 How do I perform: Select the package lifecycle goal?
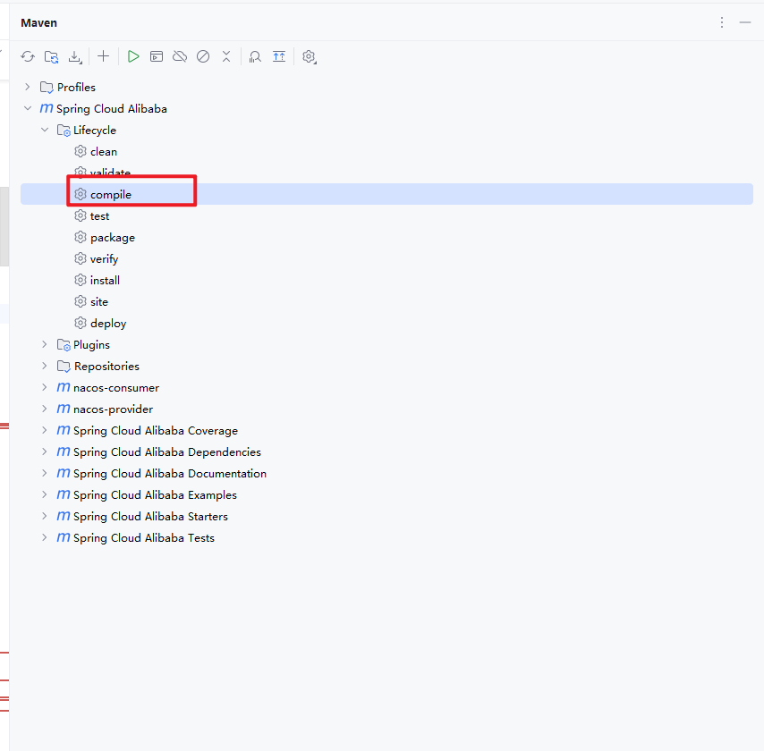[112, 238]
